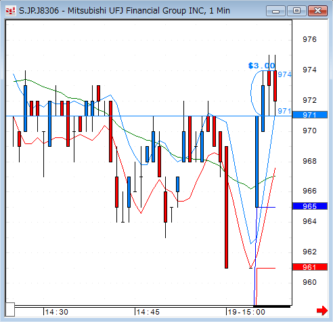The width and height of the screenshot is (333, 322).
Task: Close the chart window
Action: click(x=317, y=11)
